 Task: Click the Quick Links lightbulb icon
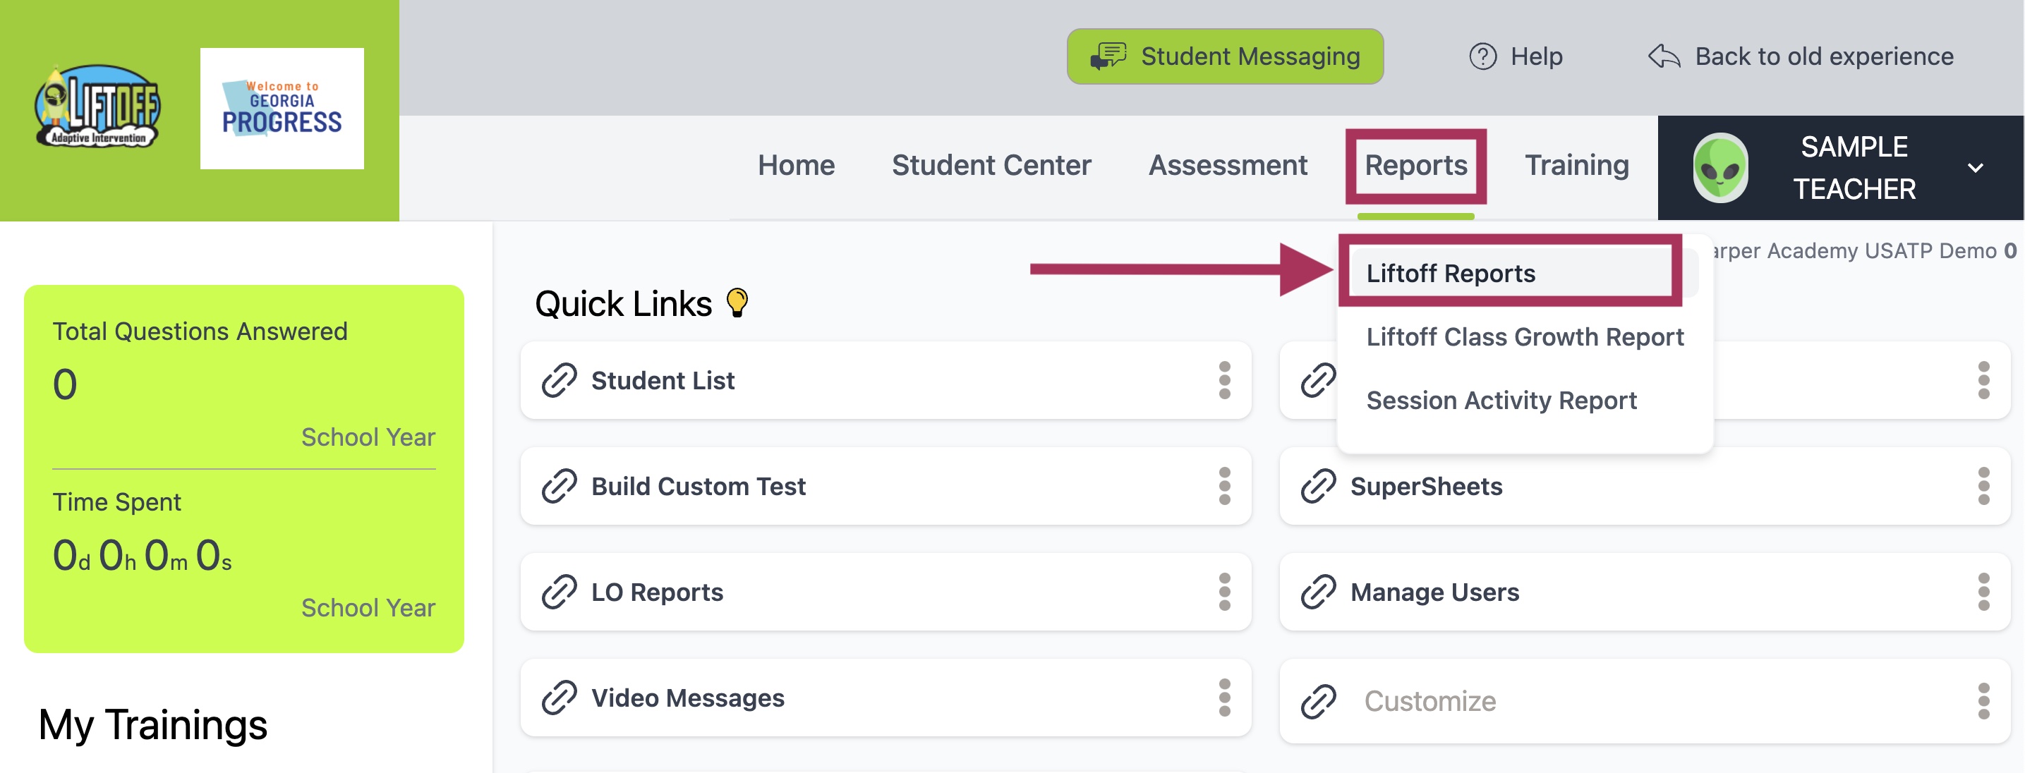click(737, 303)
